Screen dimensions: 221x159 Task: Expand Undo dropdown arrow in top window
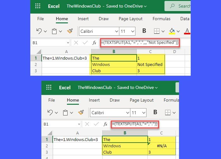point(45,31)
